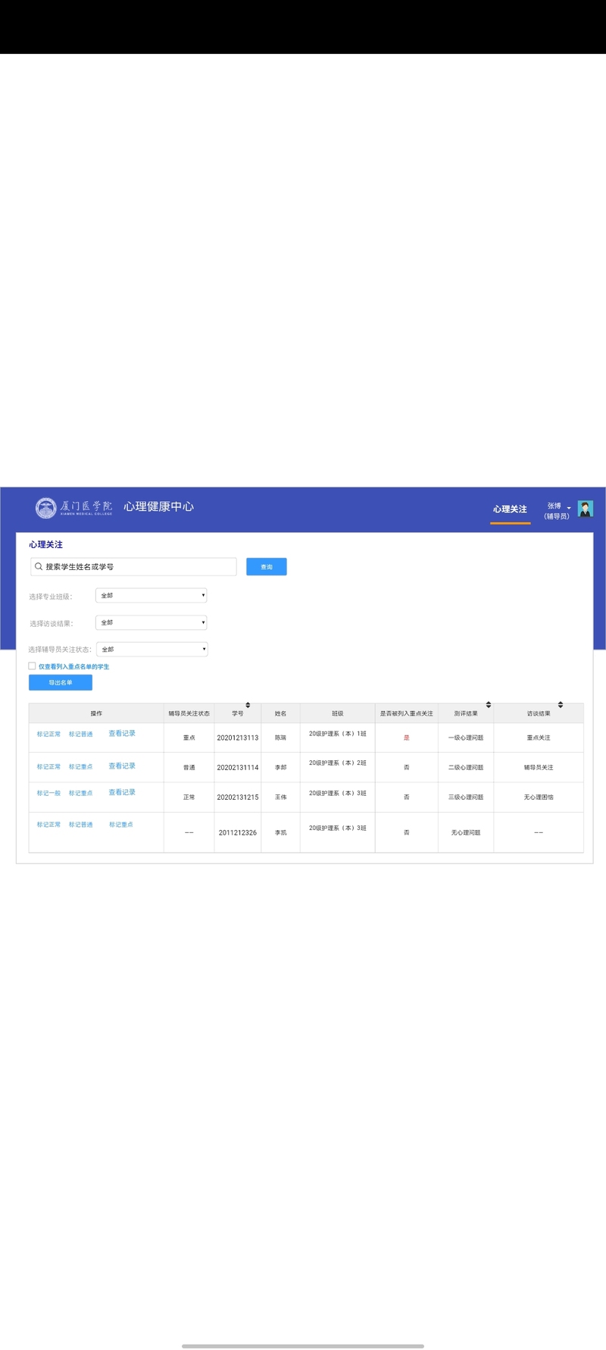Image resolution: width=606 pixels, height=1350 pixels.
Task: Click the 查询 button
Action: pos(266,566)
